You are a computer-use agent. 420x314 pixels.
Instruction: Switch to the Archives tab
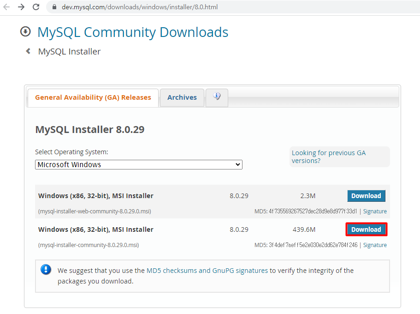click(182, 97)
